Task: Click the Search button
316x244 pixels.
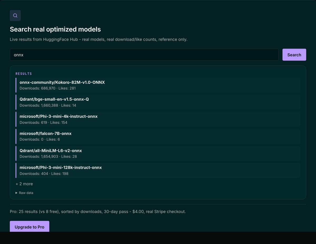Action: point(294,55)
